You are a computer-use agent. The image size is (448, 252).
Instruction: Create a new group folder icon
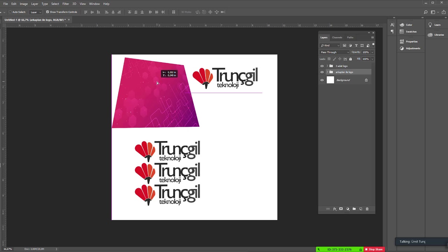pyautogui.click(x=354, y=209)
